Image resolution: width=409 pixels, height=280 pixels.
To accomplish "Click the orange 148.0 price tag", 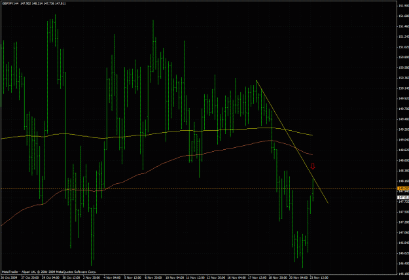I will 402,188.
